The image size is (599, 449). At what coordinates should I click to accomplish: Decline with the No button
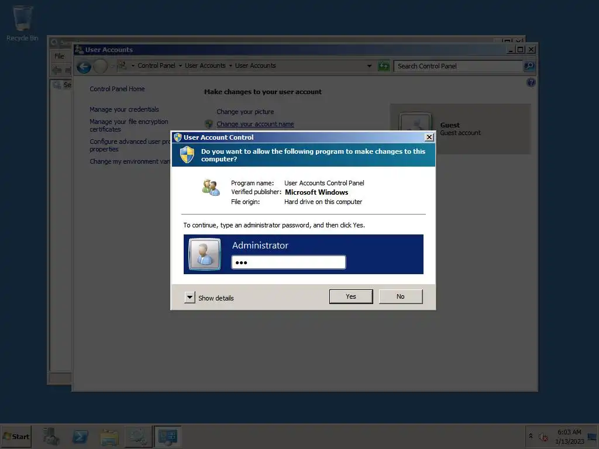(x=400, y=296)
